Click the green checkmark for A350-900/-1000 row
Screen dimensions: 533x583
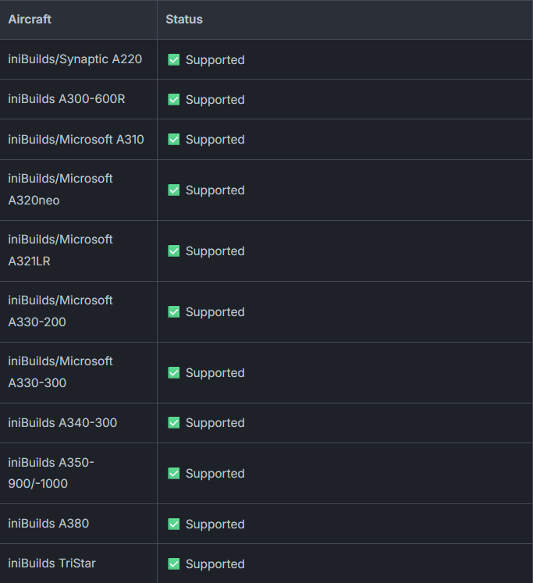(173, 473)
